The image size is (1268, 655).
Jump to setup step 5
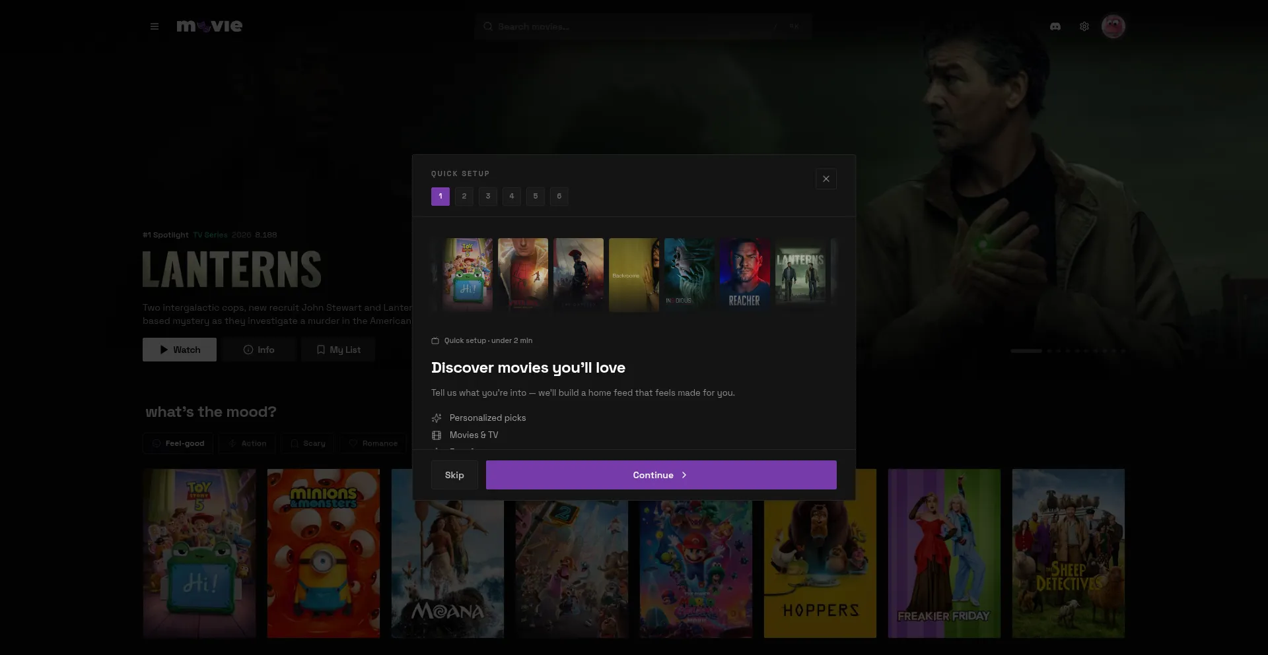[536, 197]
